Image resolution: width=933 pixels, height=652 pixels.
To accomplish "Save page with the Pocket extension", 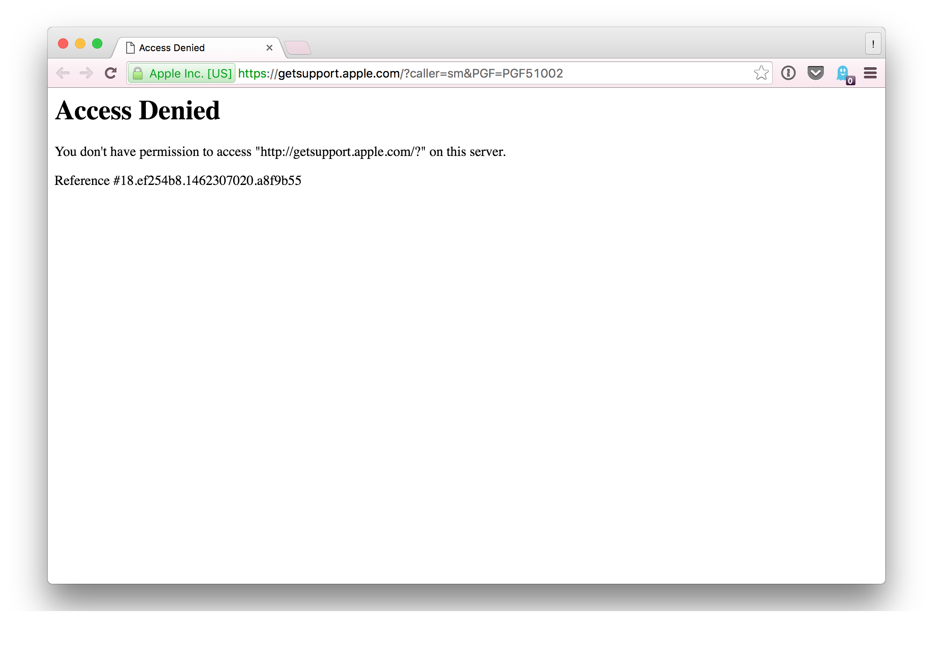I will 815,73.
